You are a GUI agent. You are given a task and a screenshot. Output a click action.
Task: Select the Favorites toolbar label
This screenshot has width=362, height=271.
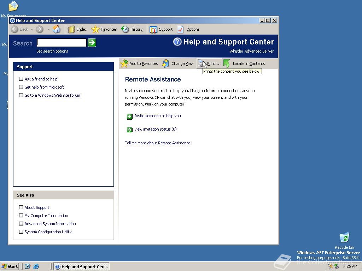[x=109, y=29]
